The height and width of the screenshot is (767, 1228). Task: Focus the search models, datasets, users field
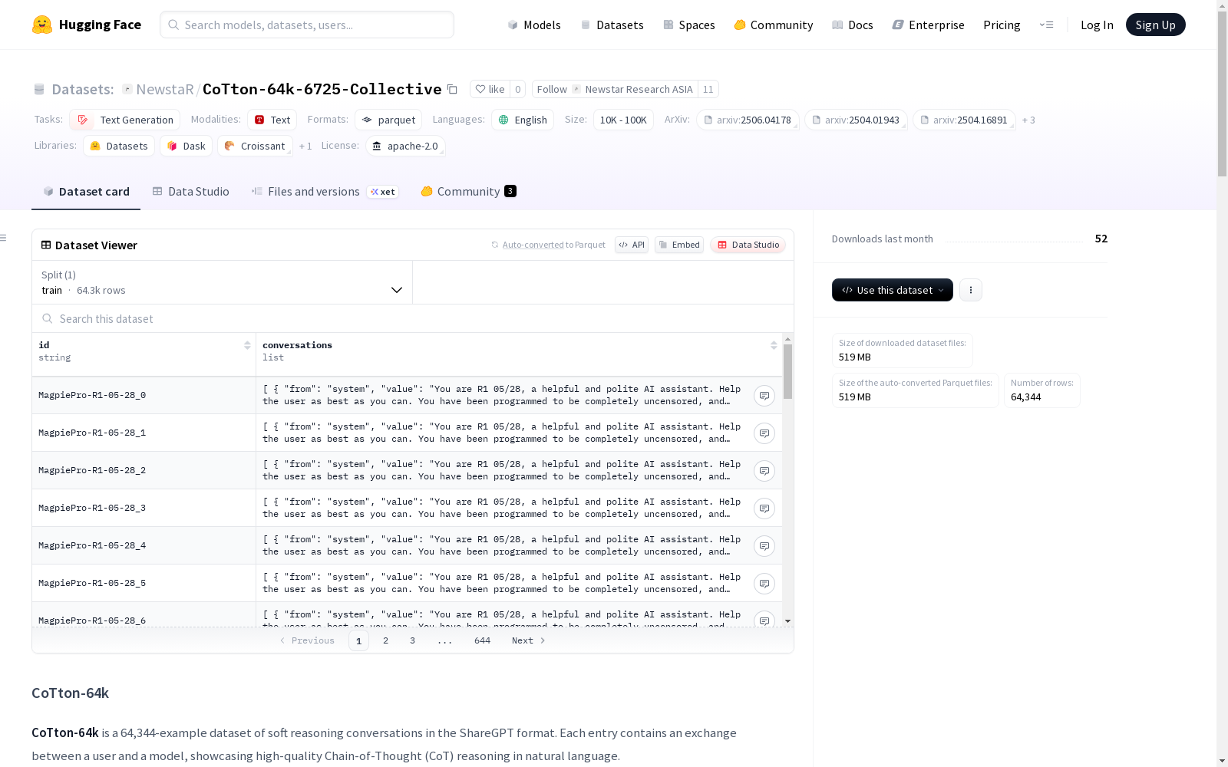click(x=307, y=25)
